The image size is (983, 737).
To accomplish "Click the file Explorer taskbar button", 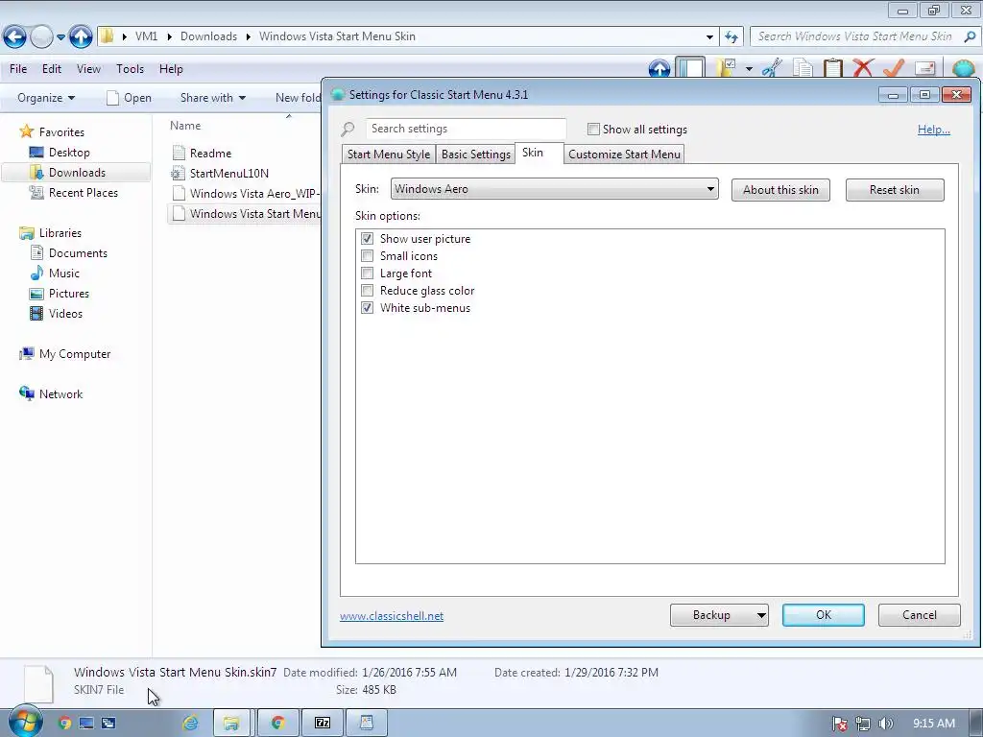I will [231, 724].
